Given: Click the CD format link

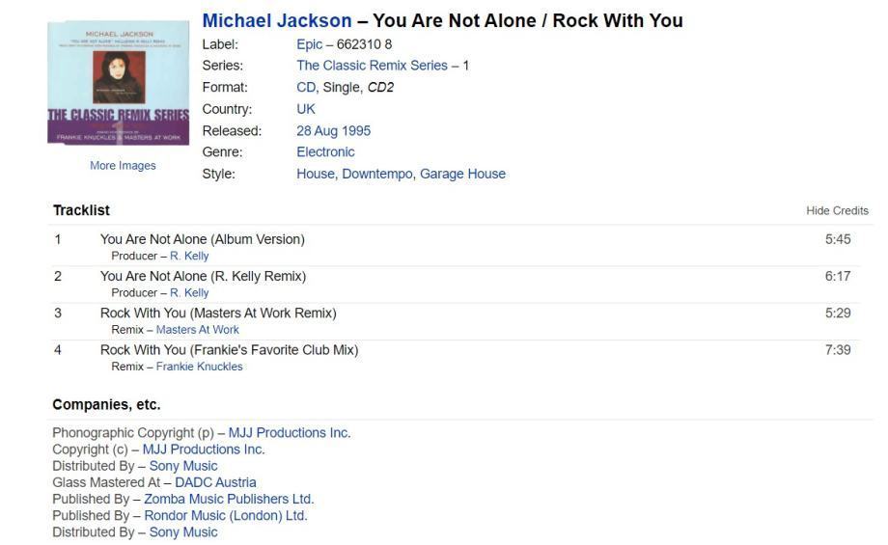Looking at the screenshot, I should coord(306,88).
